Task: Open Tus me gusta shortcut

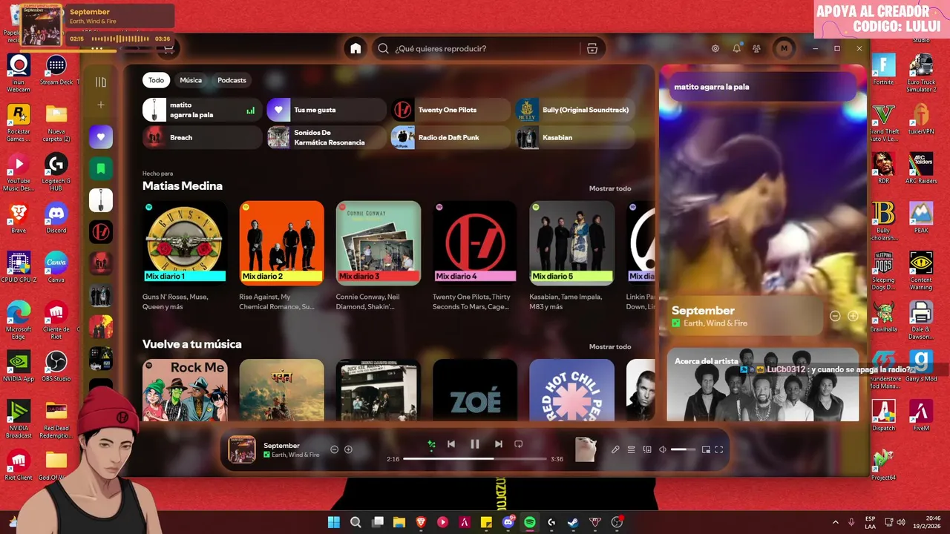Action: [327, 110]
